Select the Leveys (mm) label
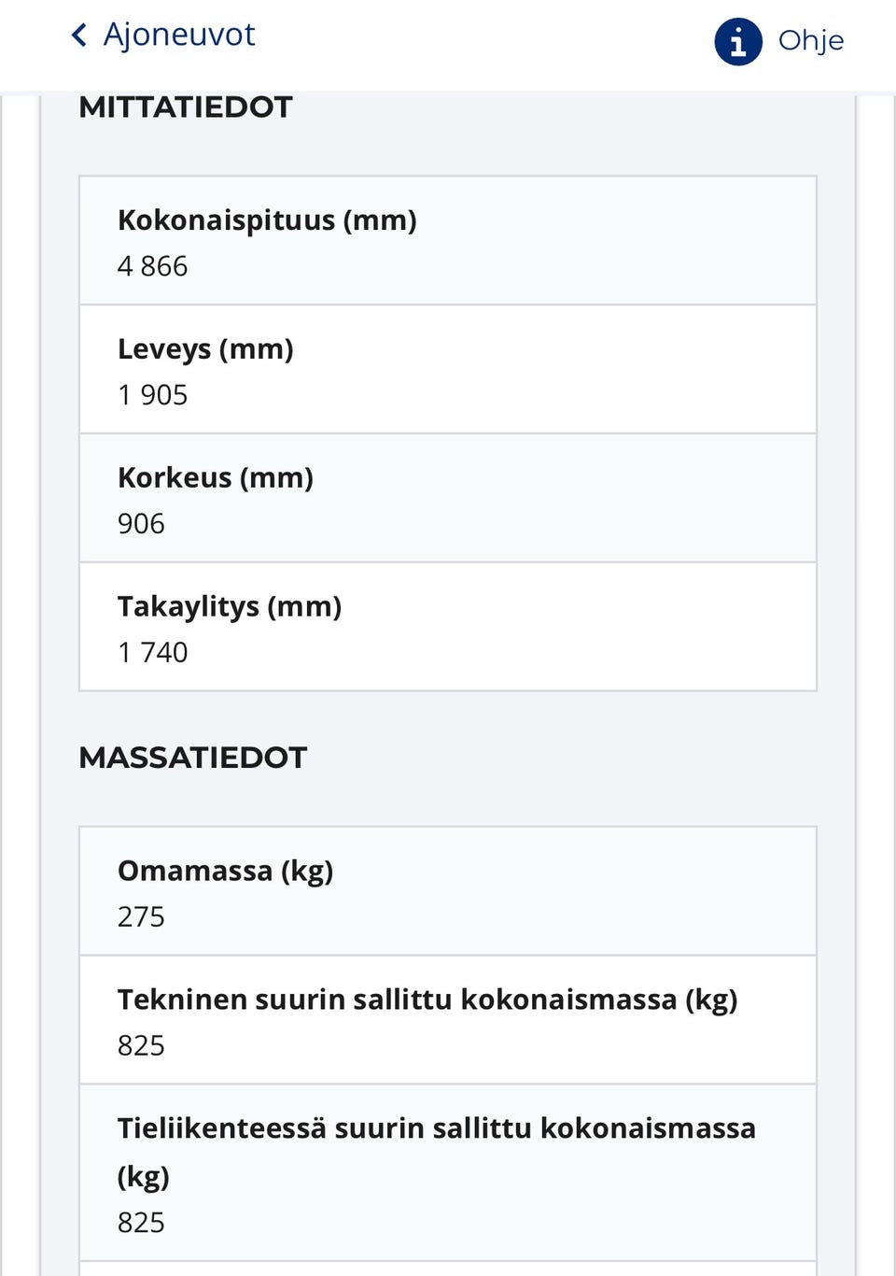896x1276 pixels. pos(205,349)
